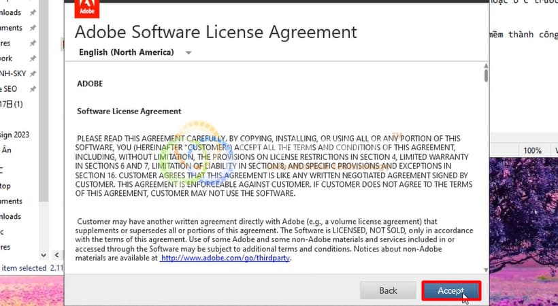
Task: Click the pin icon beside the SEO folder
Action: (x=33, y=89)
